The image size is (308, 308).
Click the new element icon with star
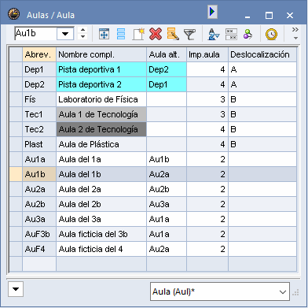coord(138,34)
